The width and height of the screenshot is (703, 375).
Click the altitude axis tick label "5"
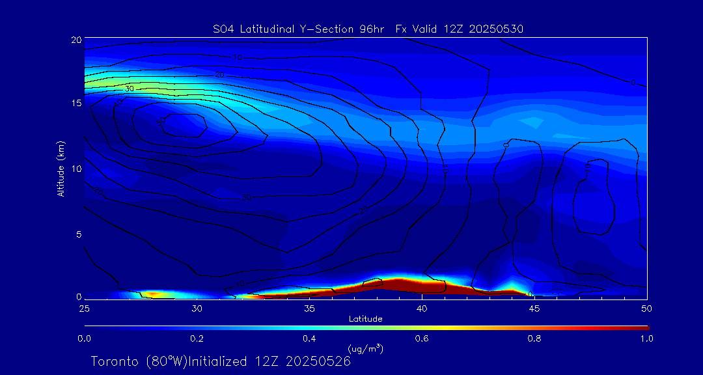pos(79,234)
